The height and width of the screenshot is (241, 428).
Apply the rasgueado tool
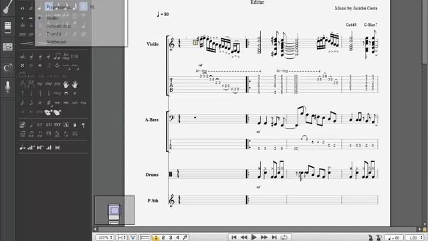pyautogui.click(x=57, y=94)
